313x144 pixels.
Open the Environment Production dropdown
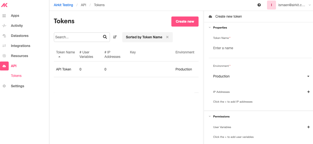(x=261, y=76)
